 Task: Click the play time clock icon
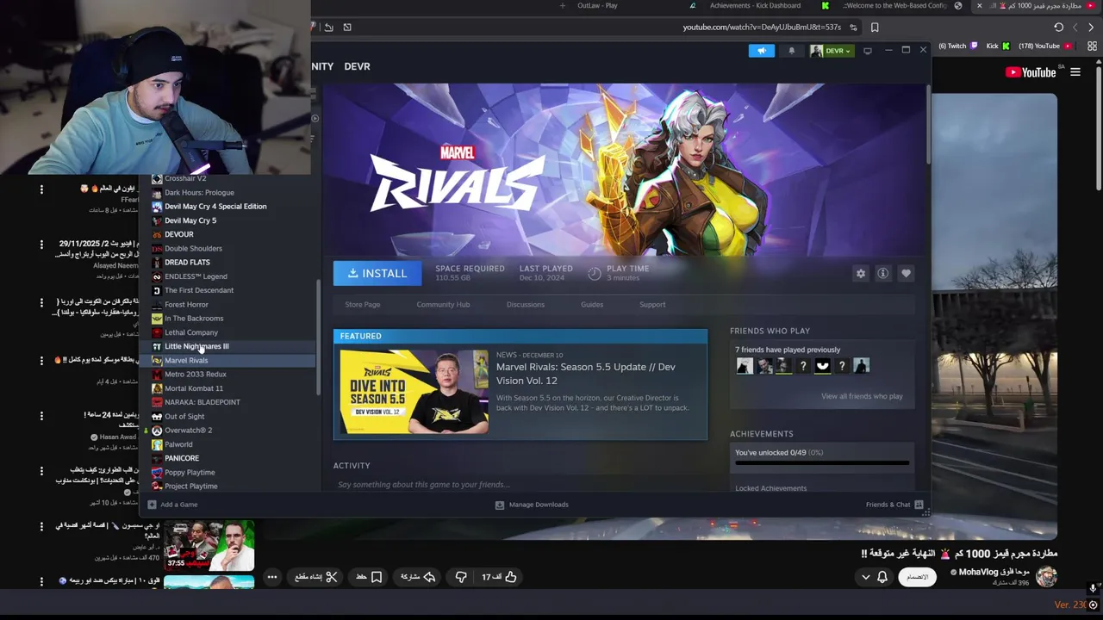595,273
